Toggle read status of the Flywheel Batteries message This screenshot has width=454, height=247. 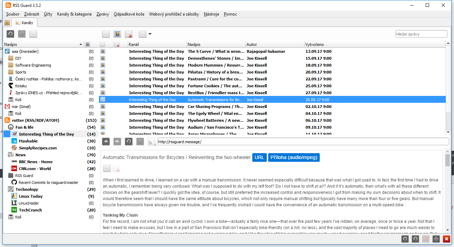click(x=103, y=120)
